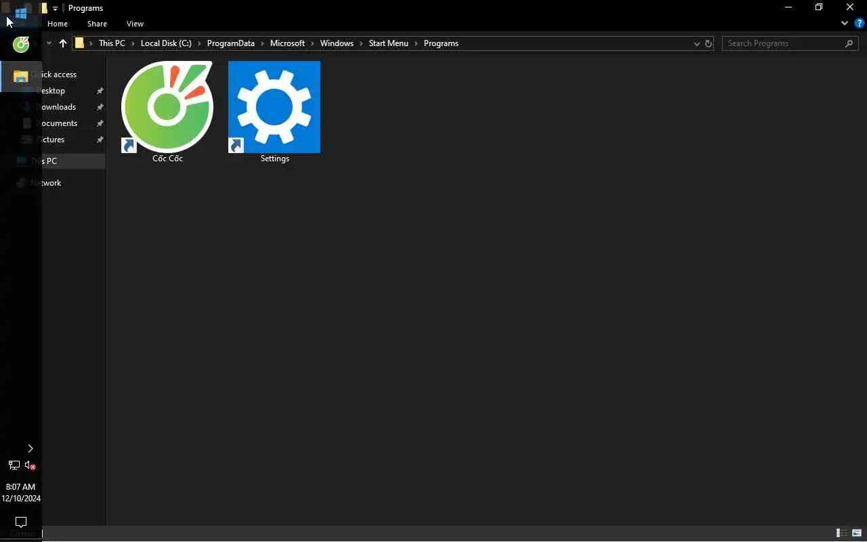Viewport: 867px width, 542px height.
Task: Open the Action Center notification icon
Action: click(x=21, y=522)
